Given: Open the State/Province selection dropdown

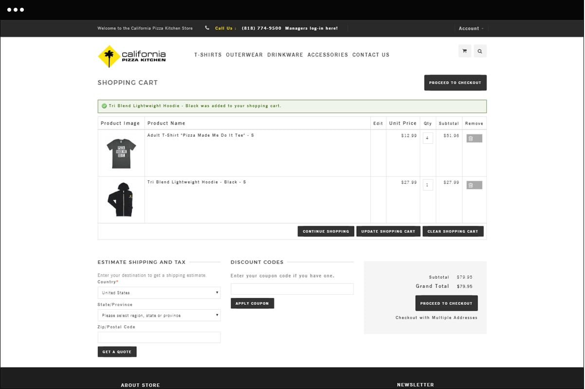Looking at the screenshot, I should point(159,316).
